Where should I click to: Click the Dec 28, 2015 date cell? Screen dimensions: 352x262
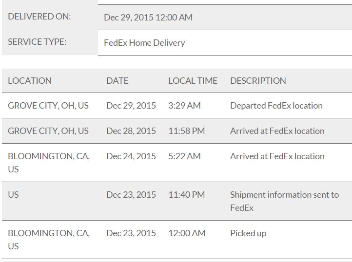click(131, 131)
